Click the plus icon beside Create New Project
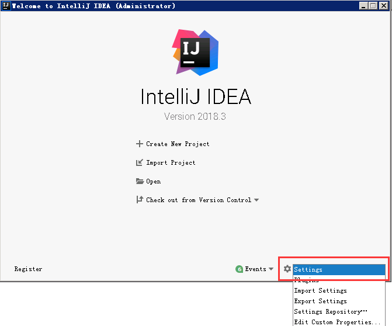Image resolution: width=392 pixels, height=326 pixels. (x=139, y=144)
